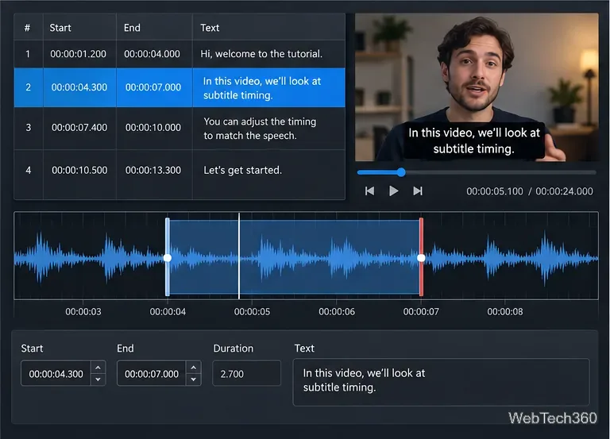Click the selected row's end time 00:00:07.000 in table
Viewport: 610px width, 439px height.
(x=153, y=87)
